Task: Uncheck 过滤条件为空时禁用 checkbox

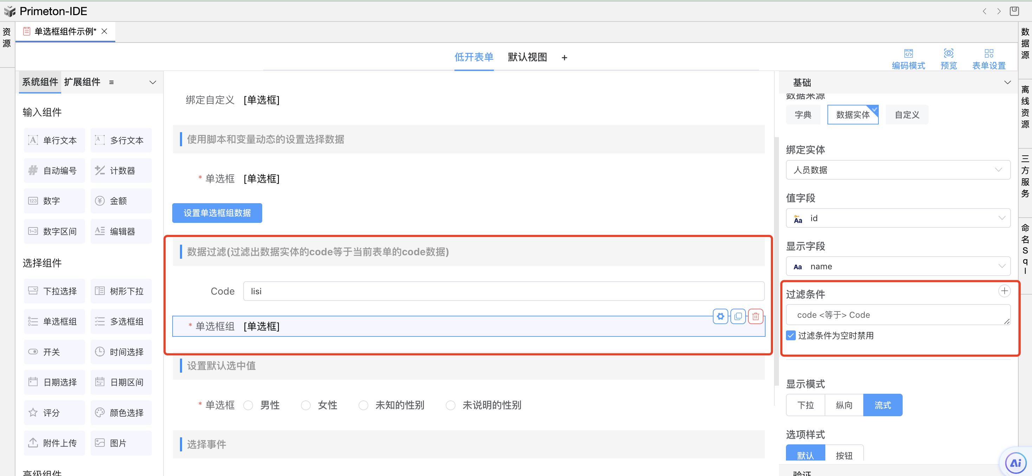Action: point(791,336)
